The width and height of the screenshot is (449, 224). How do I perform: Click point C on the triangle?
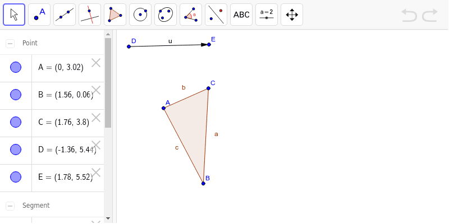click(208, 88)
